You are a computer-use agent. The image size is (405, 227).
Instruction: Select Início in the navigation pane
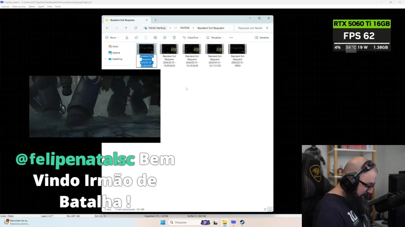[x=113, y=46]
